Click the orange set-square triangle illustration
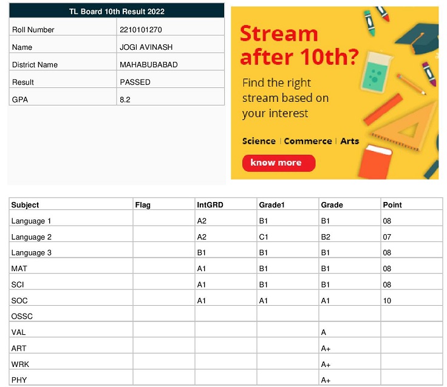447x387 pixels. coord(405,127)
